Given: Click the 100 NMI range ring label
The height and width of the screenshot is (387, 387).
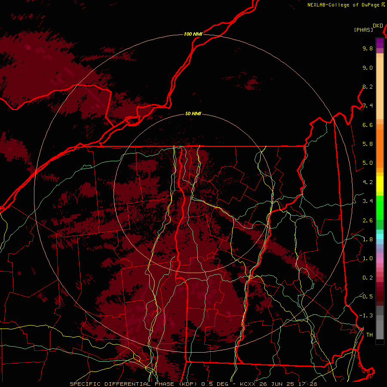Looking at the screenshot, I should (x=193, y=34).
